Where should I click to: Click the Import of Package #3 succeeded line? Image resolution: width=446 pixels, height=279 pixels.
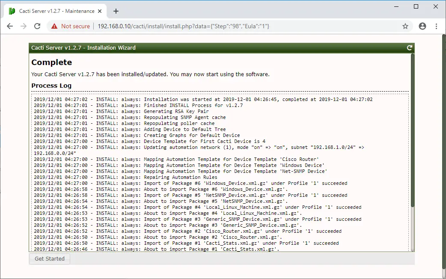[198, 219]
